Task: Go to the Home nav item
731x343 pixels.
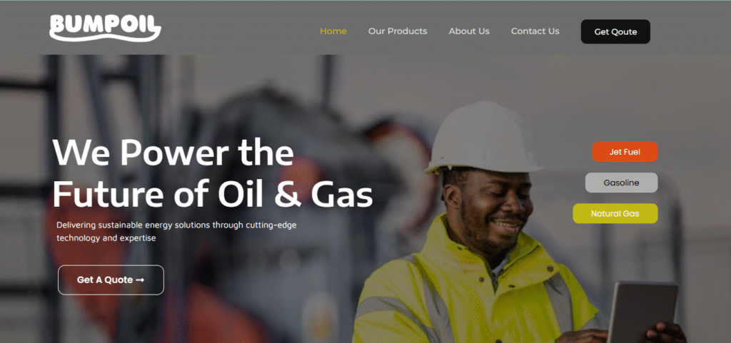Action: click(x=333, y=31)
